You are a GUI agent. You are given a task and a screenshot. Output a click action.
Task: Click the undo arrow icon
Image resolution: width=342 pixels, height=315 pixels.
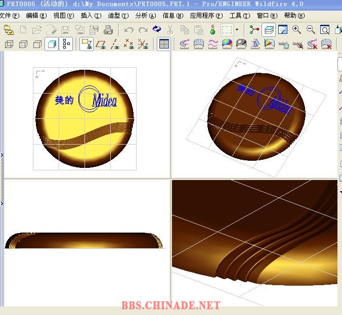(x=129, y=30)
